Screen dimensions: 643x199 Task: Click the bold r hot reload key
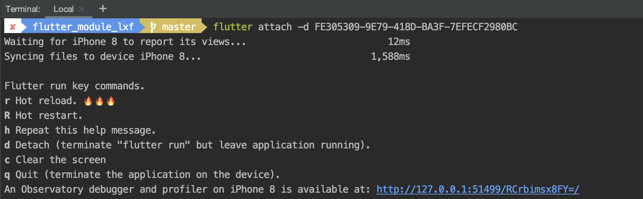click(x=7, y=101)
